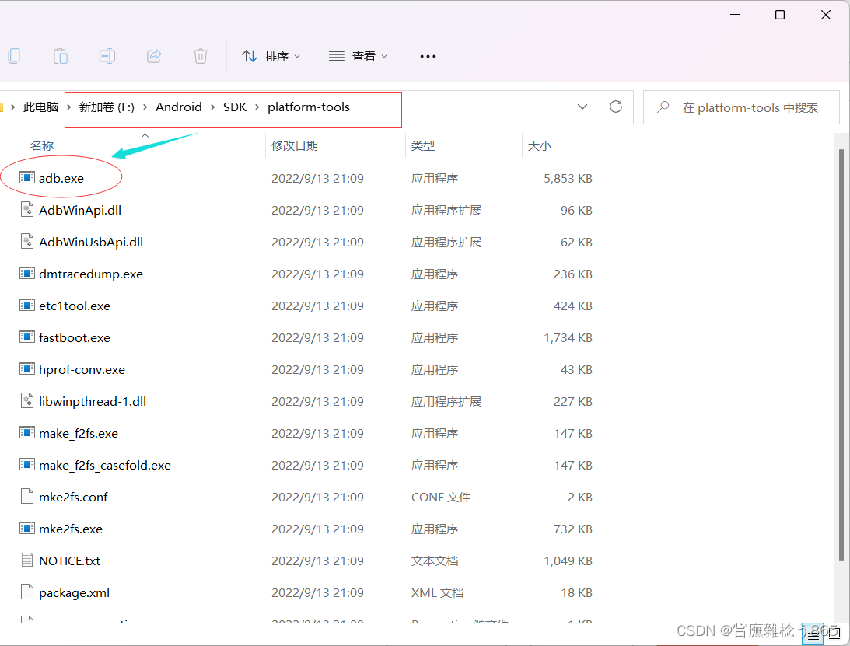Image resolution: width=850 pixels, height=646 pixels.
Task: Select the etc1tool.exe file icon
Action: click(x=27, y=305)
